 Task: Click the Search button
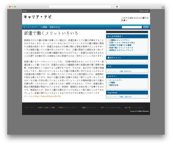(146, 27)
